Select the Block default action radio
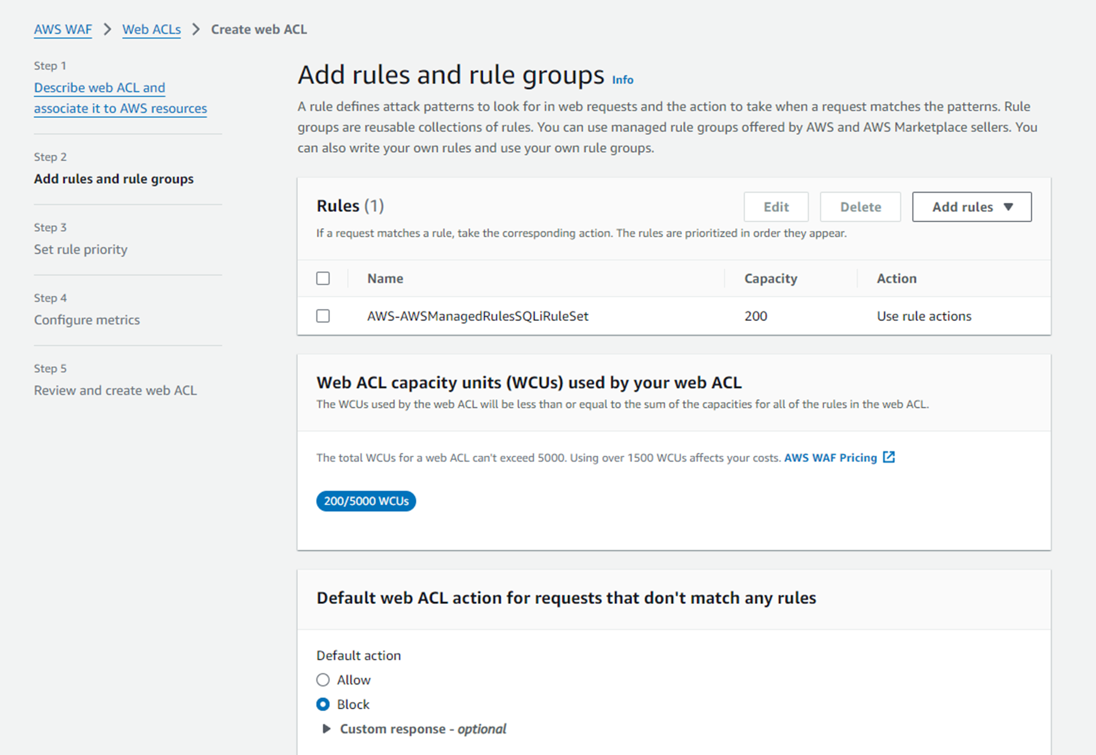The width and height of the screenshot is (1096, 755). tap(323, 704)
